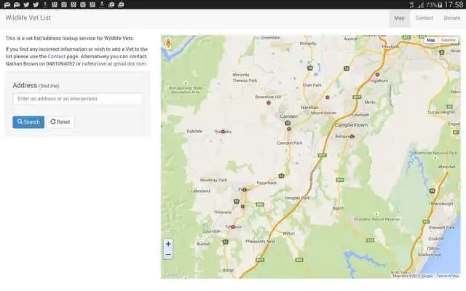Click the Bringelly map label
The width and height of the screenshot is (466, 291).
pyautogui.click(x=307, y=44)
